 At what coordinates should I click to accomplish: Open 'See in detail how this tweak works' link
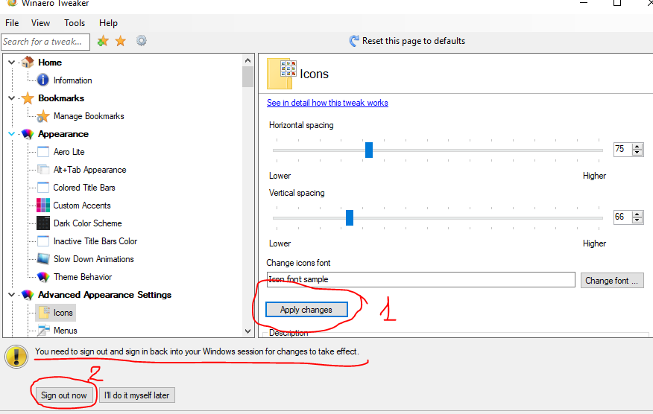327,103
